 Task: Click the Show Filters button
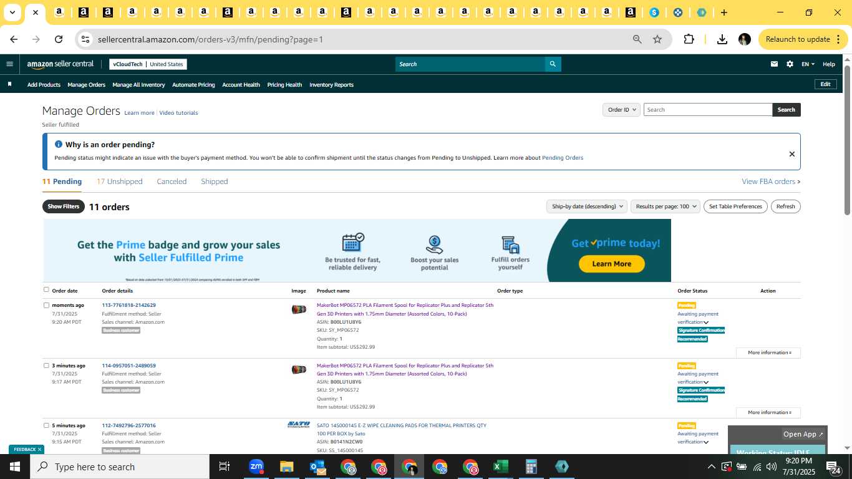[64, 206]
